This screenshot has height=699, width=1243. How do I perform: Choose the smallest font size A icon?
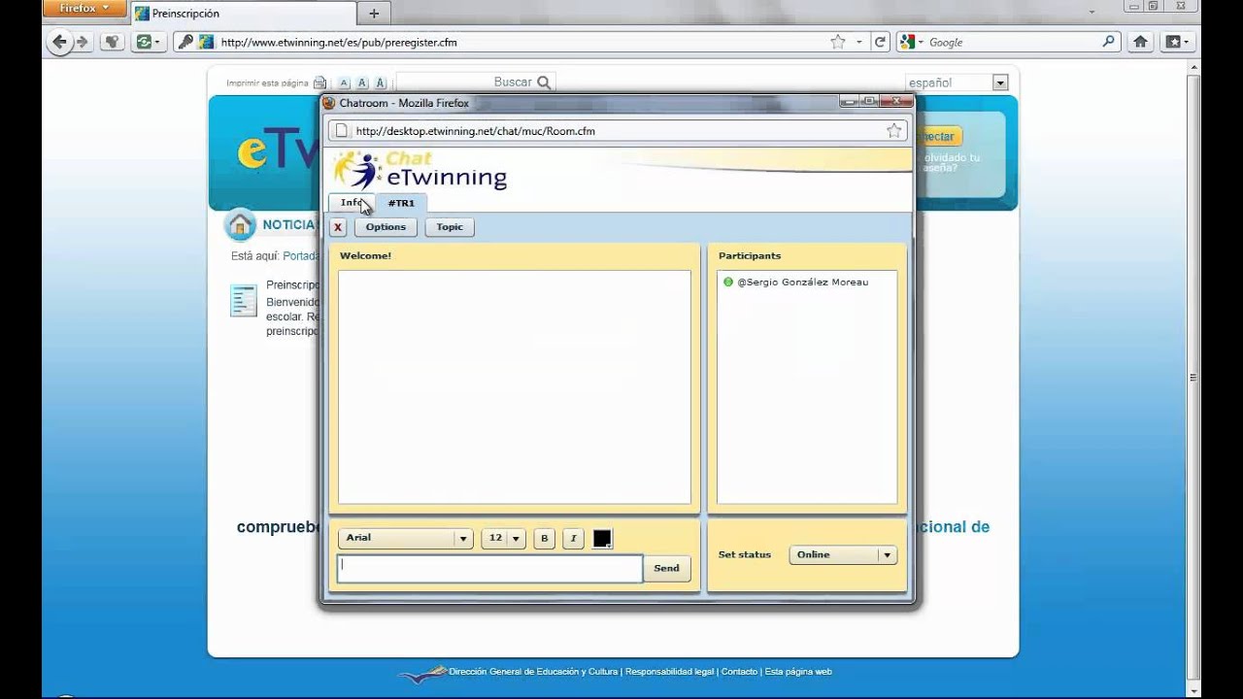point(344,83)
